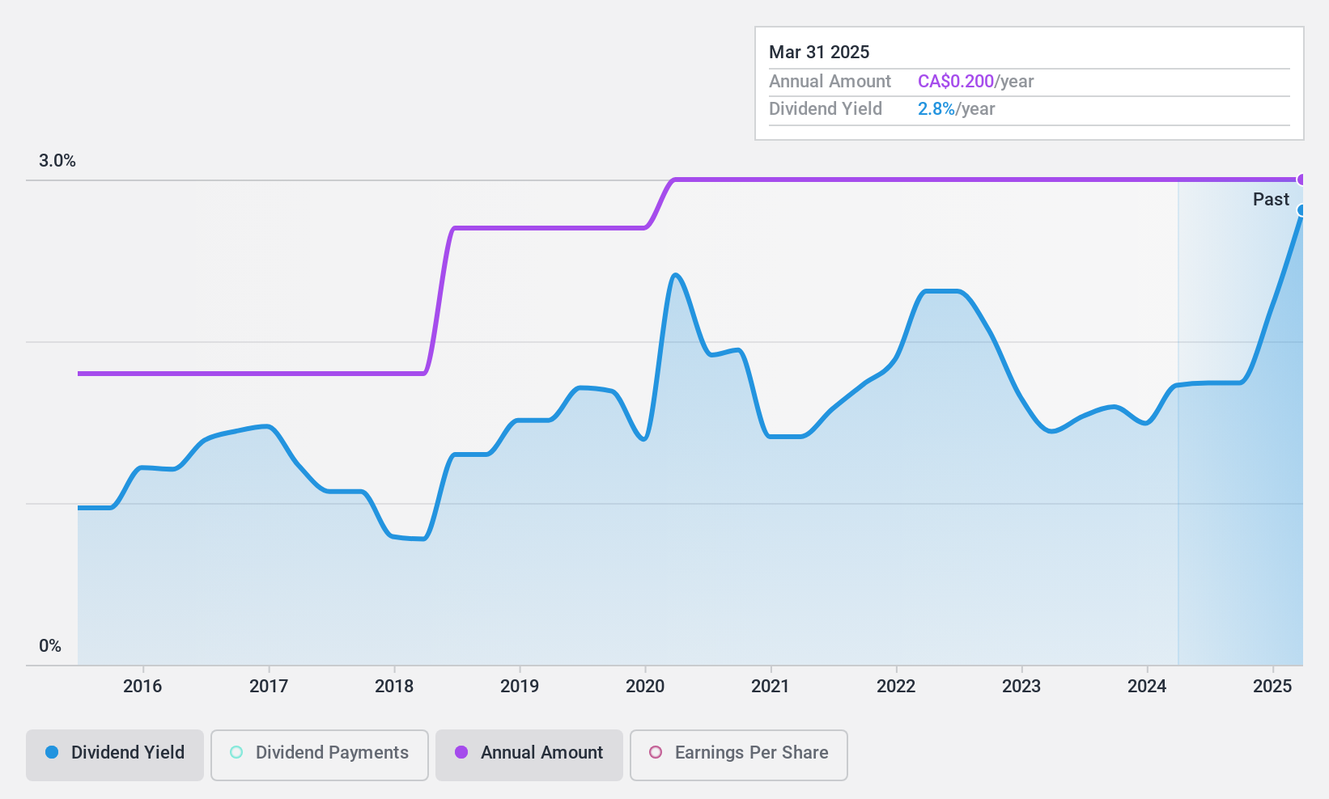Click the 2017 x-axis label
The height and width of the screenshot is (799, 1329).
click(269, 687)
